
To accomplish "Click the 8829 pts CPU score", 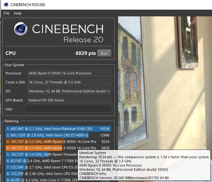I will pos(86,53).
